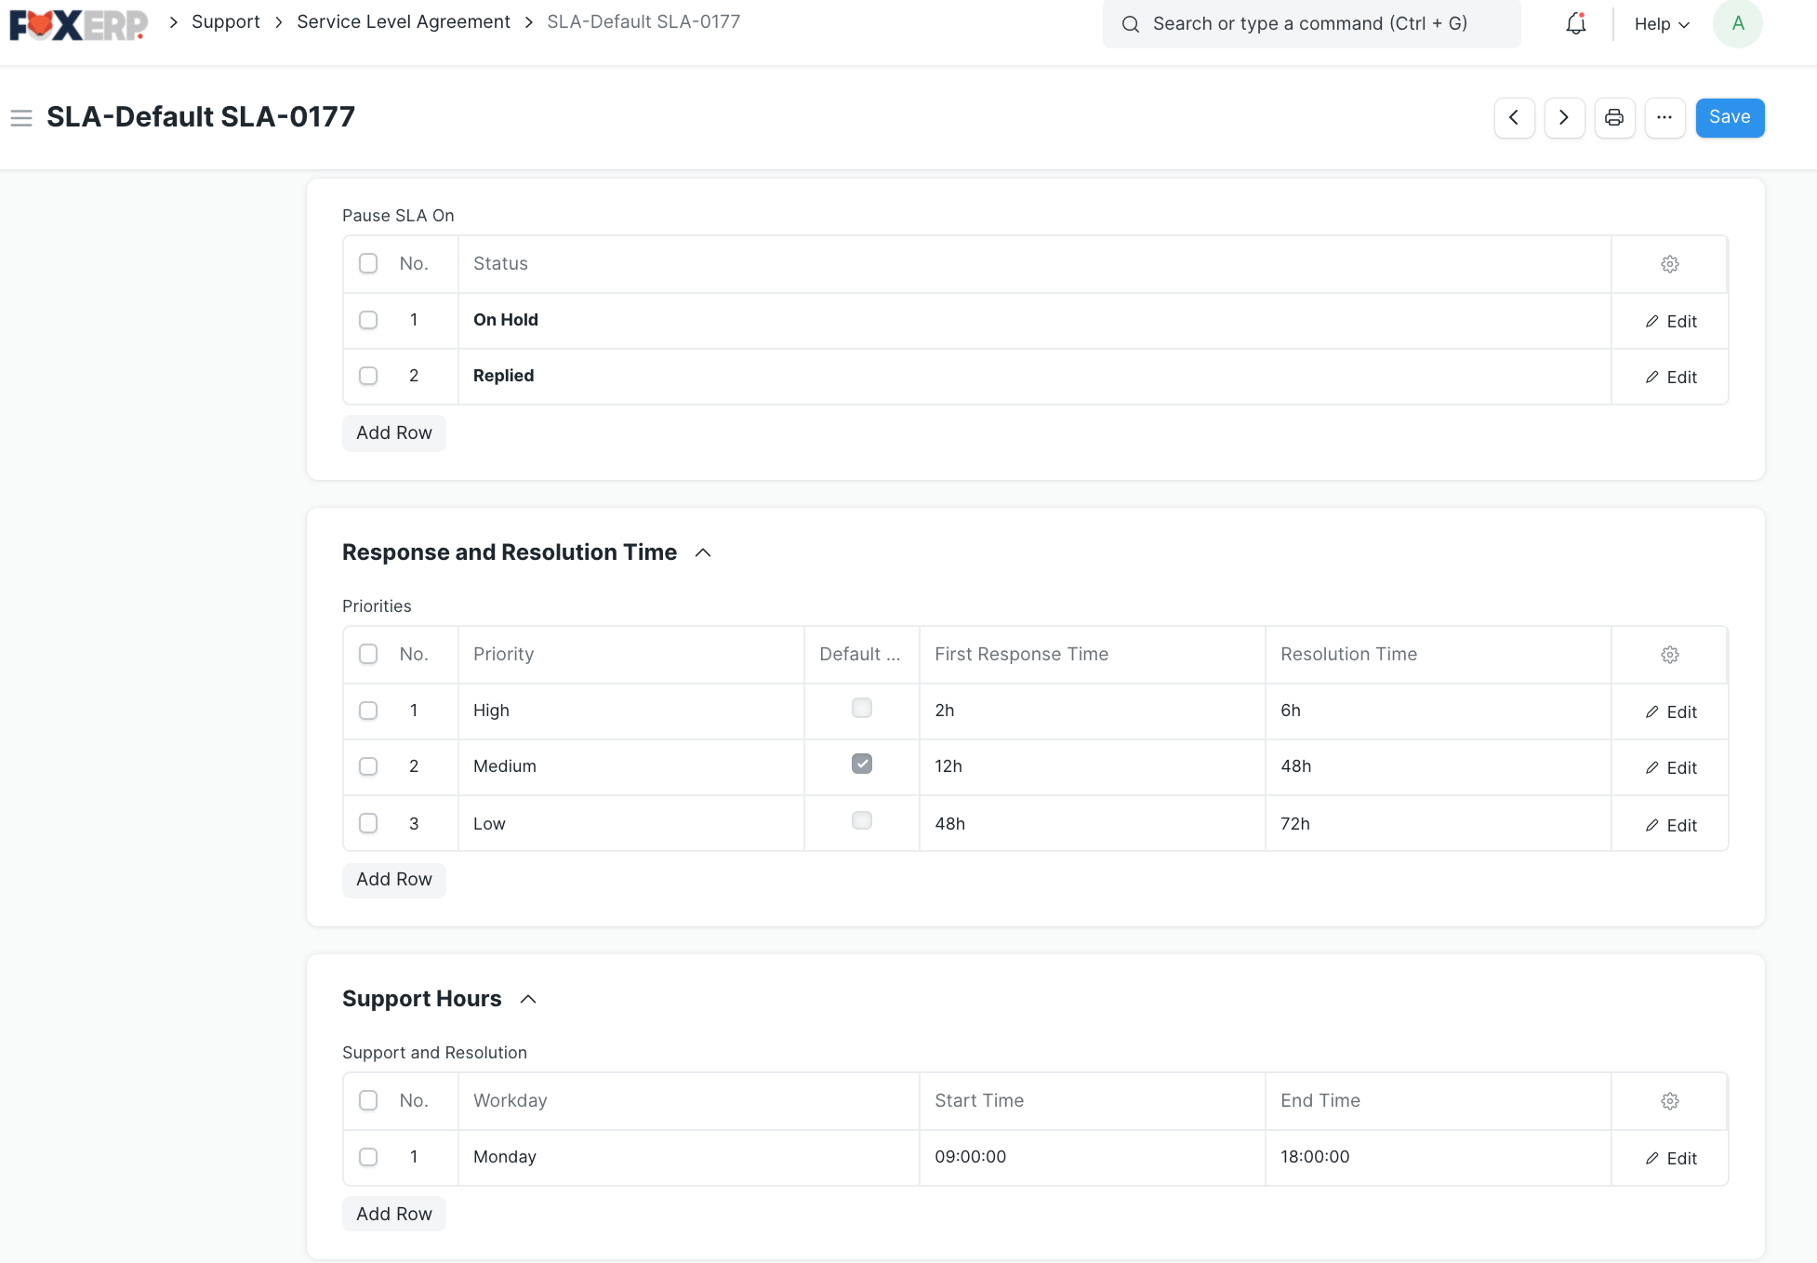This screenshot has width=1817, height=1263.
Task: Select the Monday workday row checkbox
Action: pyautogui.click(x=368, y=1157)
